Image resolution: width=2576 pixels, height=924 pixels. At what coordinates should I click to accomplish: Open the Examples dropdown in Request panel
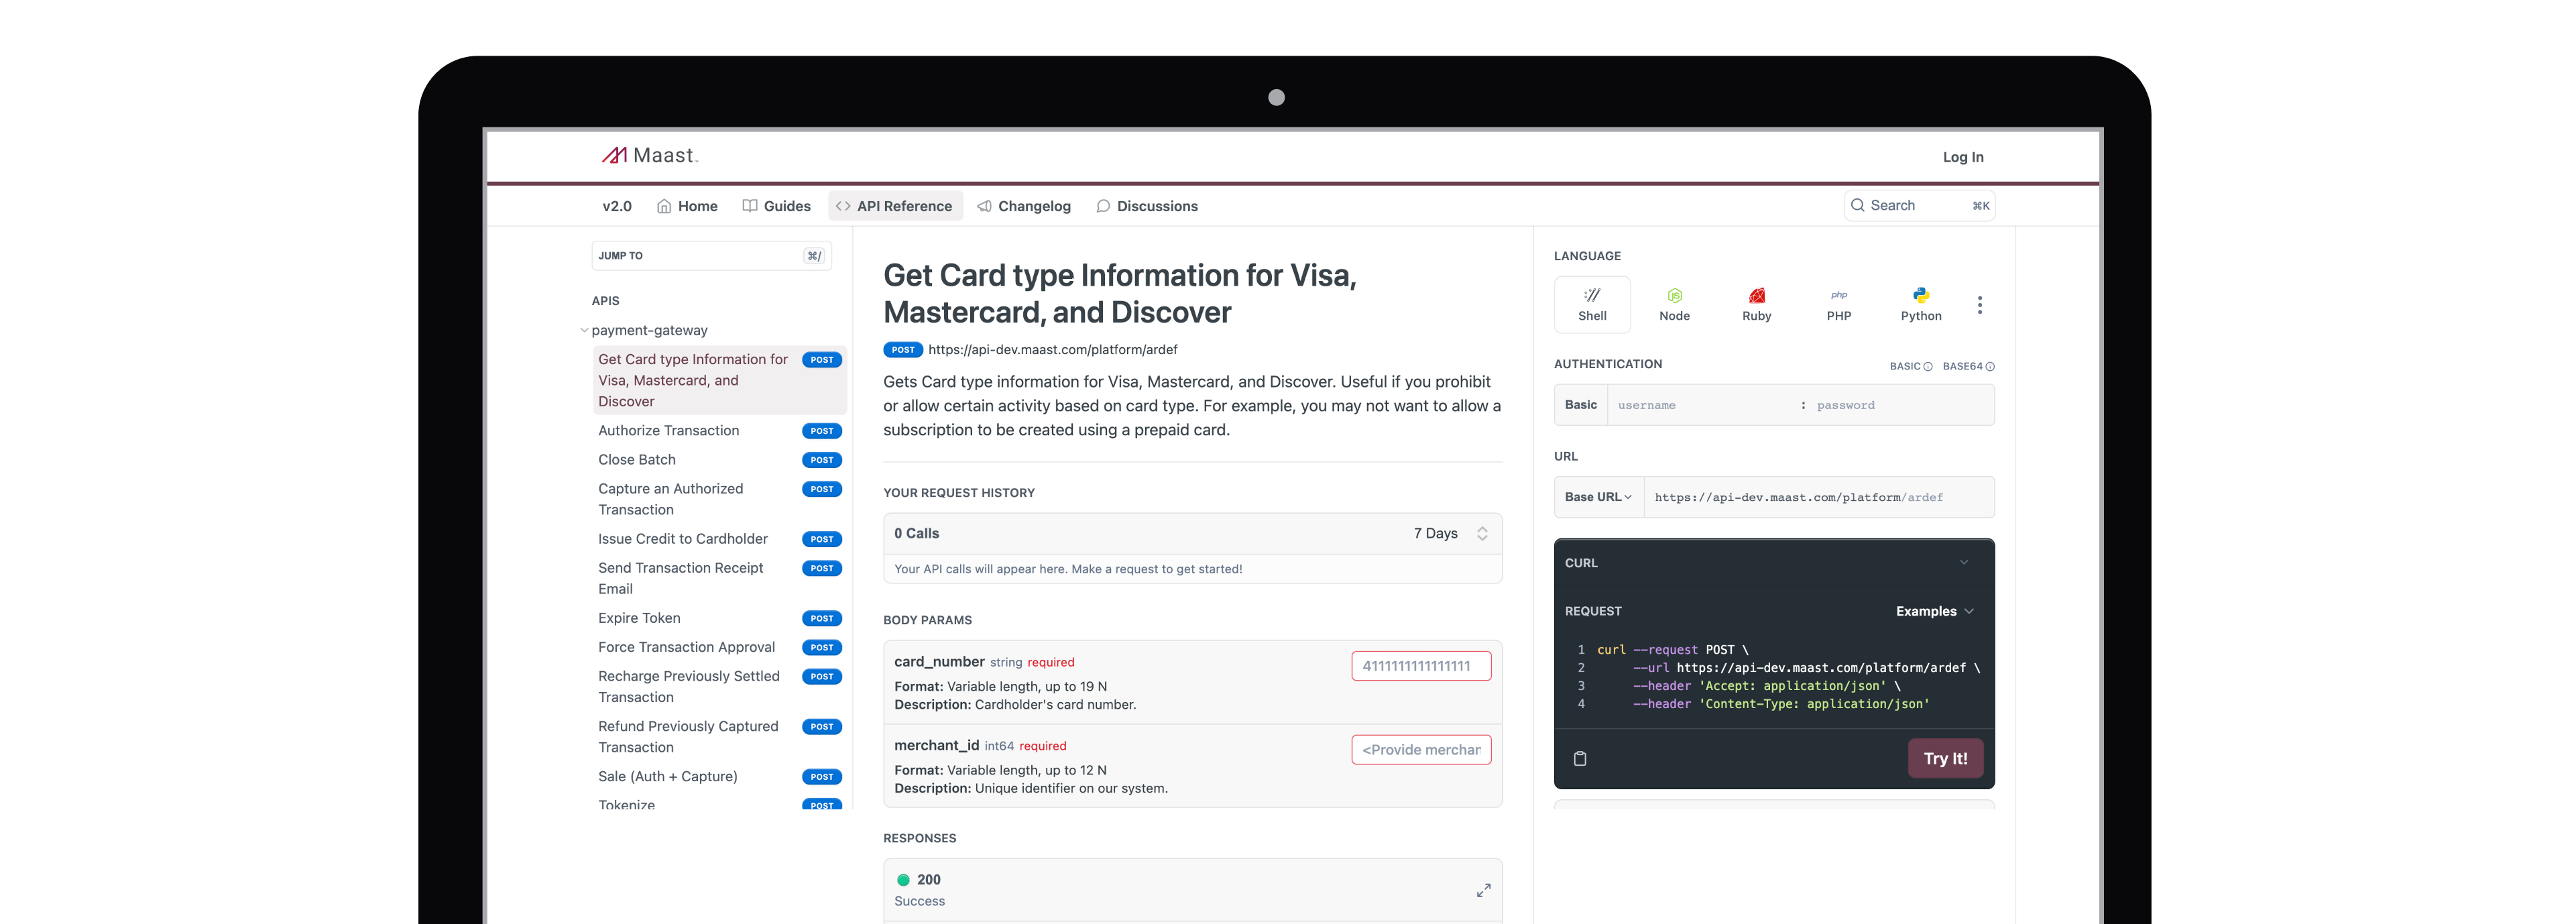coord(1934,611)
